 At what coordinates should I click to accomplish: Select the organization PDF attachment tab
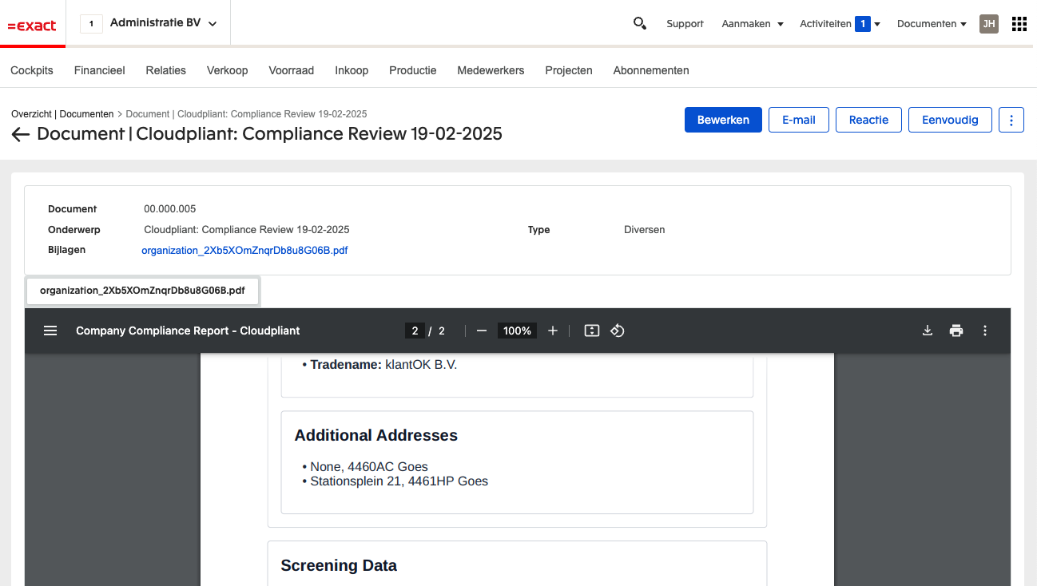142,291
